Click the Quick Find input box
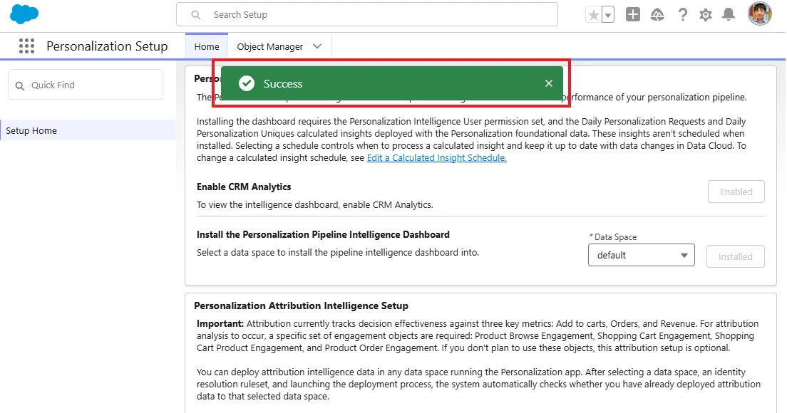The width and height of the screenshot is (787, 413). pos(86,85)
